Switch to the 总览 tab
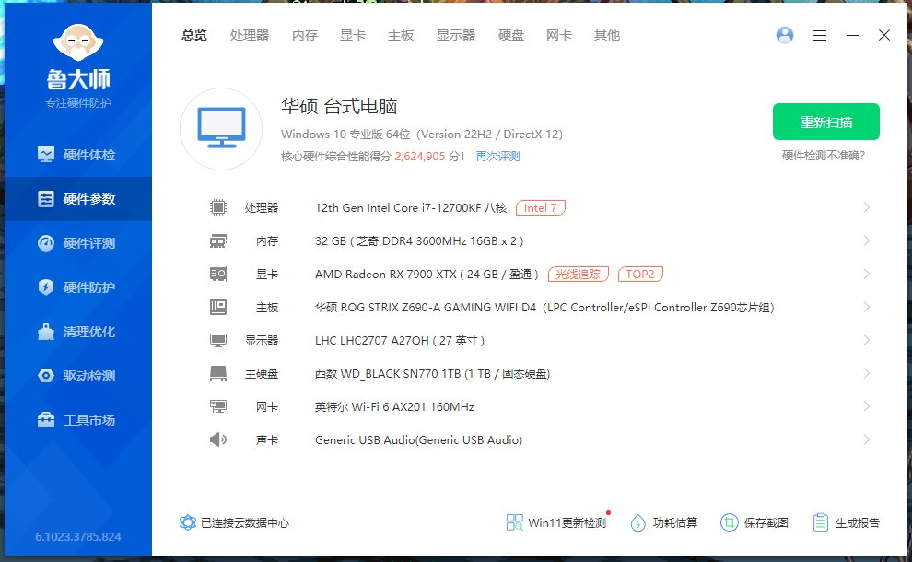Viewport: 912px width, 562px height. [193, 36]
